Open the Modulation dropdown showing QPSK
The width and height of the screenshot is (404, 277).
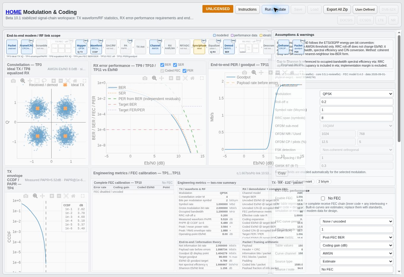357,94
